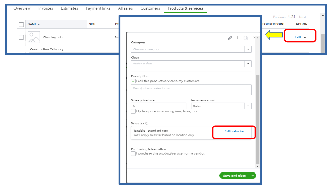Check 'Update price in recurring templates, too'
Screen dimensions: 332x189
133,111
